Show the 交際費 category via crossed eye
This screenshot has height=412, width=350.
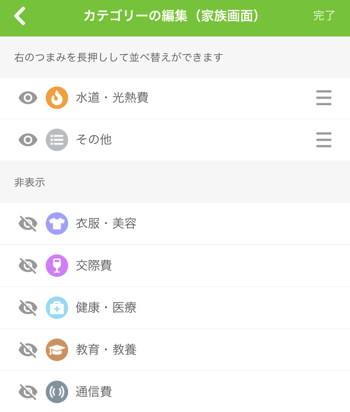pyautogui.click(x=28, y=266)
